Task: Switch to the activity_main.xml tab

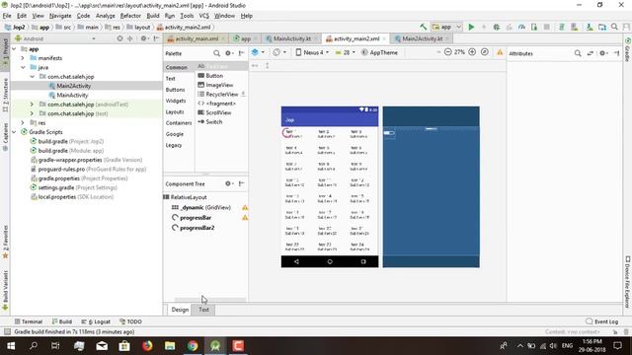Action: [x=197, y=38]
